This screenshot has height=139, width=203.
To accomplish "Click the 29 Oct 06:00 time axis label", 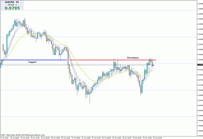I will (x=137, y=138).
